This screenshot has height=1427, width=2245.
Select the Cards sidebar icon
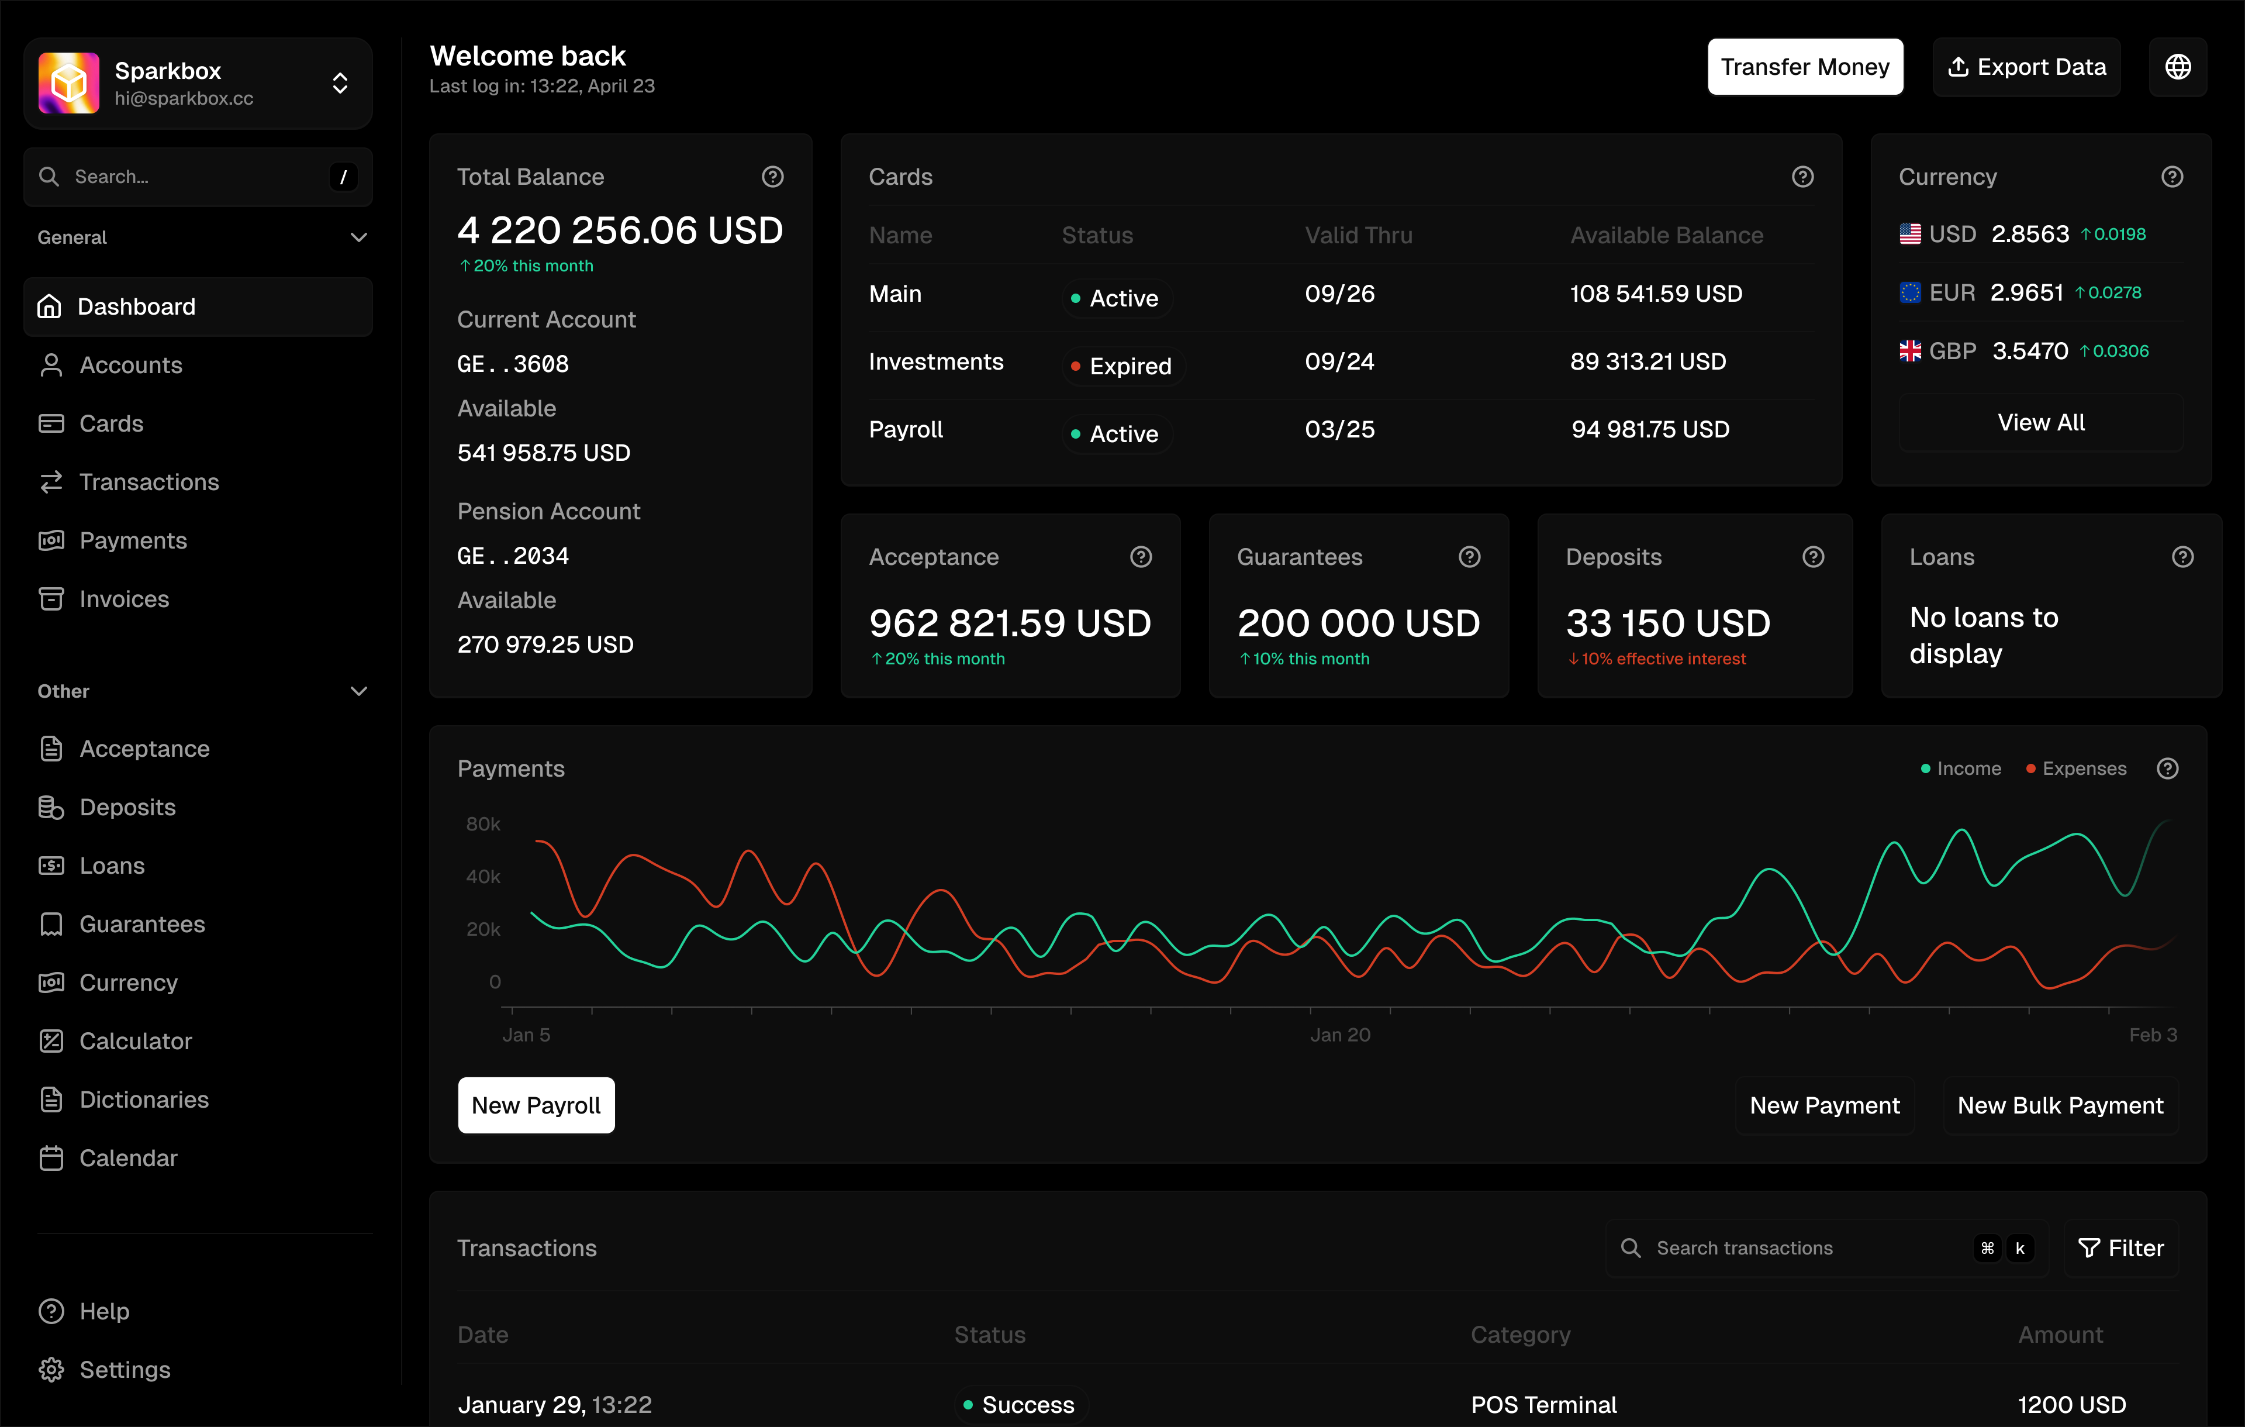51,422
